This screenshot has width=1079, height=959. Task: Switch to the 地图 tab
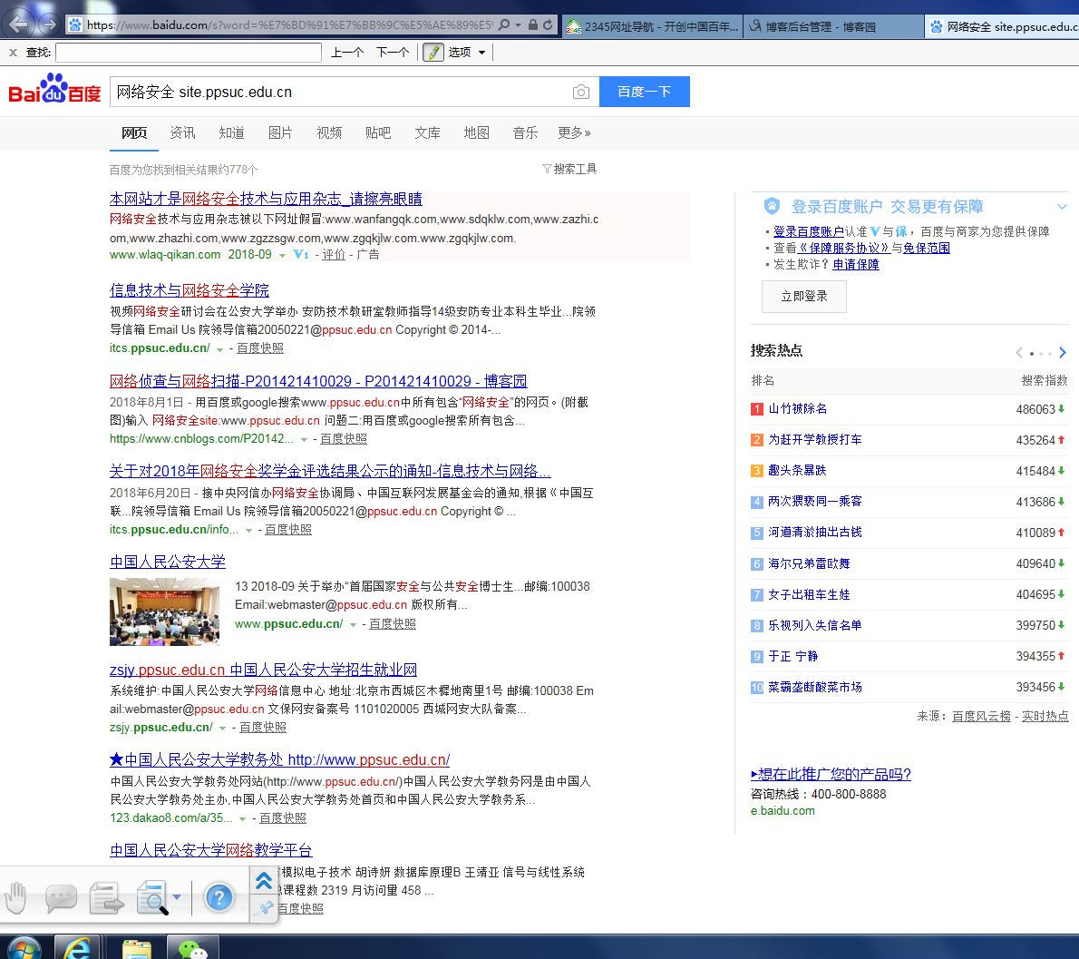pyautogui.click(x=476, y=132)
